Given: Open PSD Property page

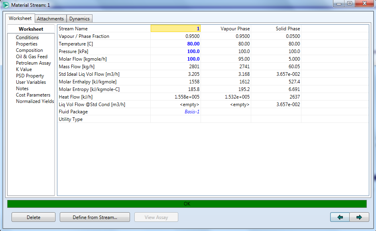Looking at the screenshot, I should pos(30,76).
